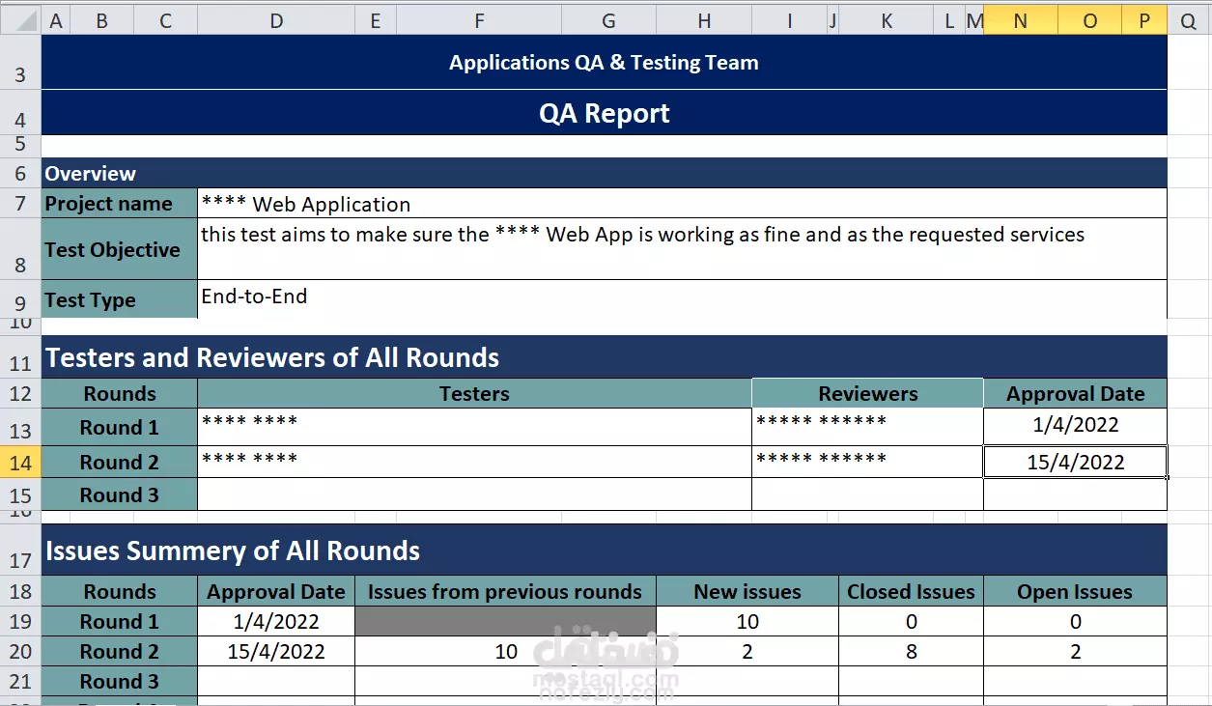Click the Project name value cell
The height and width of the screenshot is (706, 1212).
click(x=682, y=204)
